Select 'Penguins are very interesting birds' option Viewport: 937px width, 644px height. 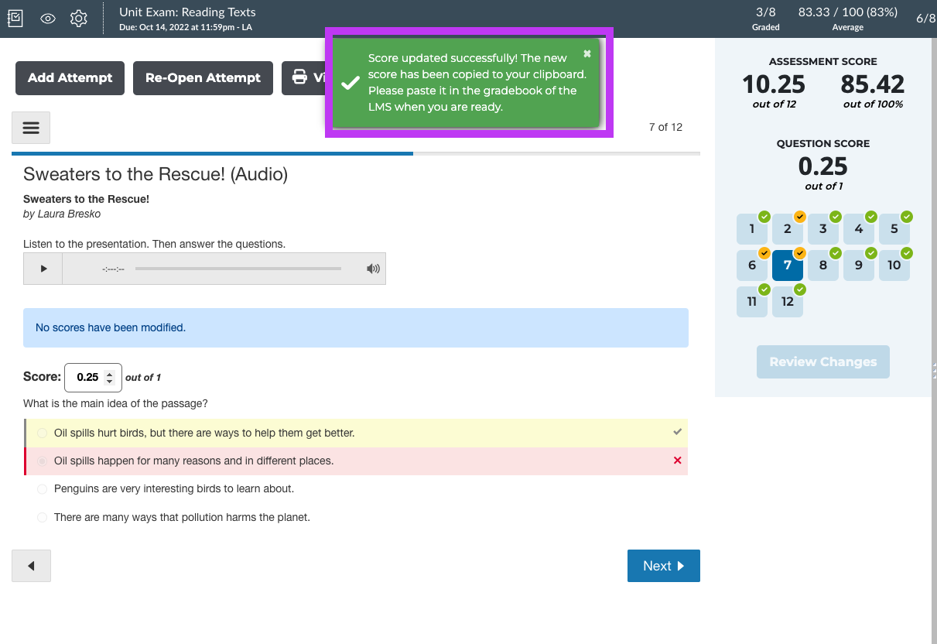pos(43,489)
